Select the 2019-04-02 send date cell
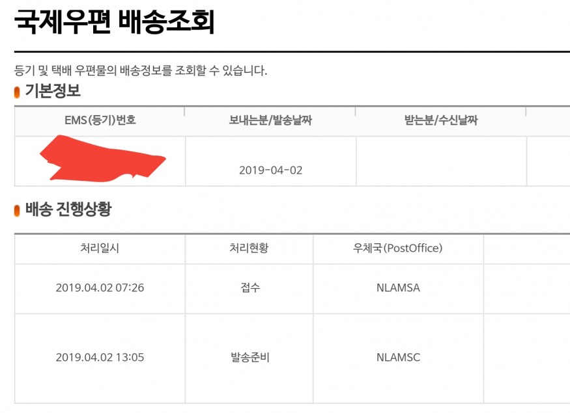The width and height of the screenshot is (570, 413). click(270, 170)
